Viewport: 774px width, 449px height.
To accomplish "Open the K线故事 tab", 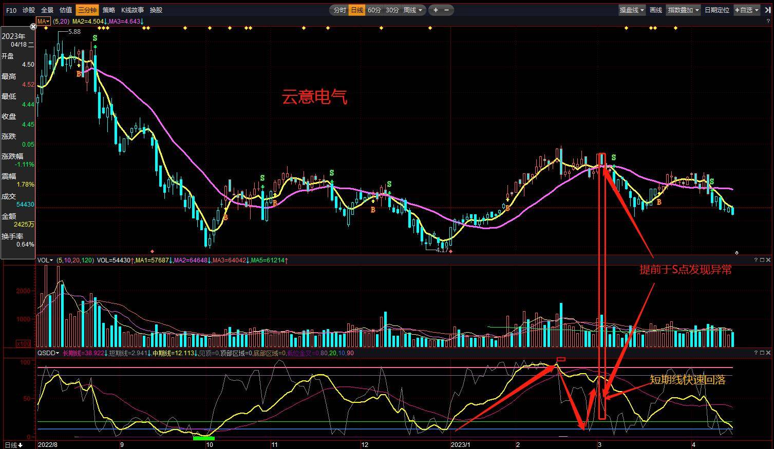I will pyautogui.click(x=133, y=10).
